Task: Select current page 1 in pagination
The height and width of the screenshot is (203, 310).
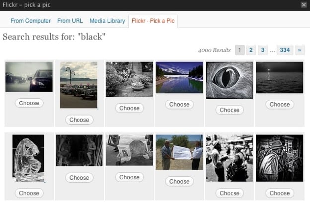Action: (239, 50)
